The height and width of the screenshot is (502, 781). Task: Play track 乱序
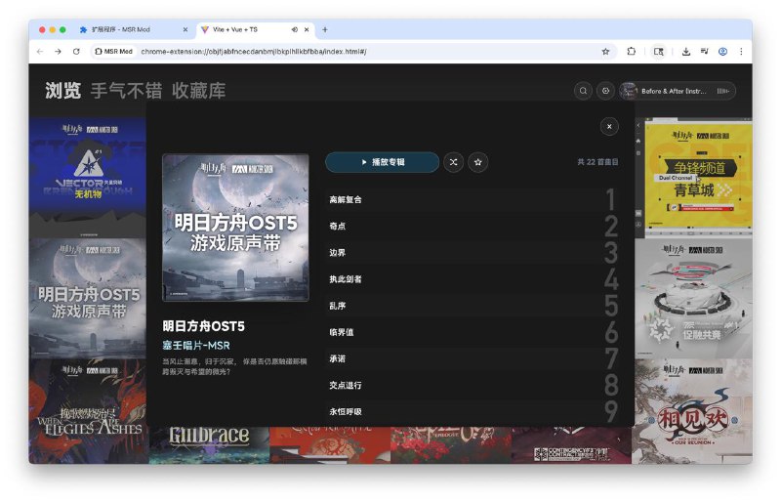[473, 306]
